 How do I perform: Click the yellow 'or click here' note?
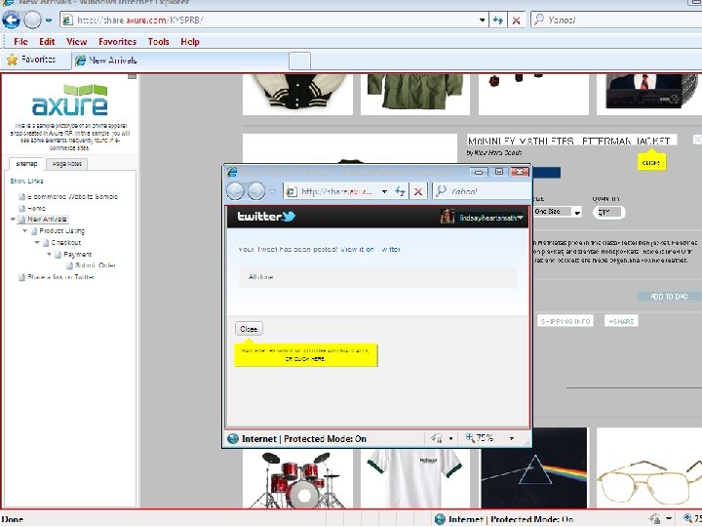[x=306, y=355]
